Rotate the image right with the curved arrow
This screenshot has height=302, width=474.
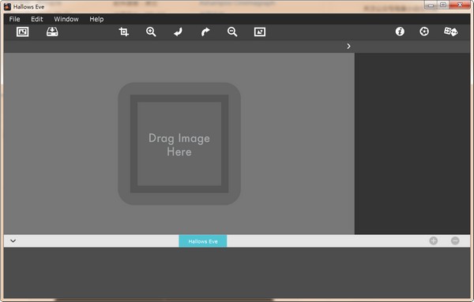205,32
